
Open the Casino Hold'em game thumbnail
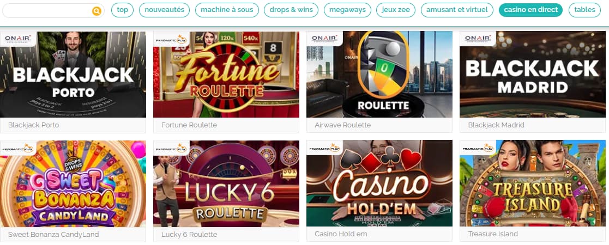tap(379, 183)
